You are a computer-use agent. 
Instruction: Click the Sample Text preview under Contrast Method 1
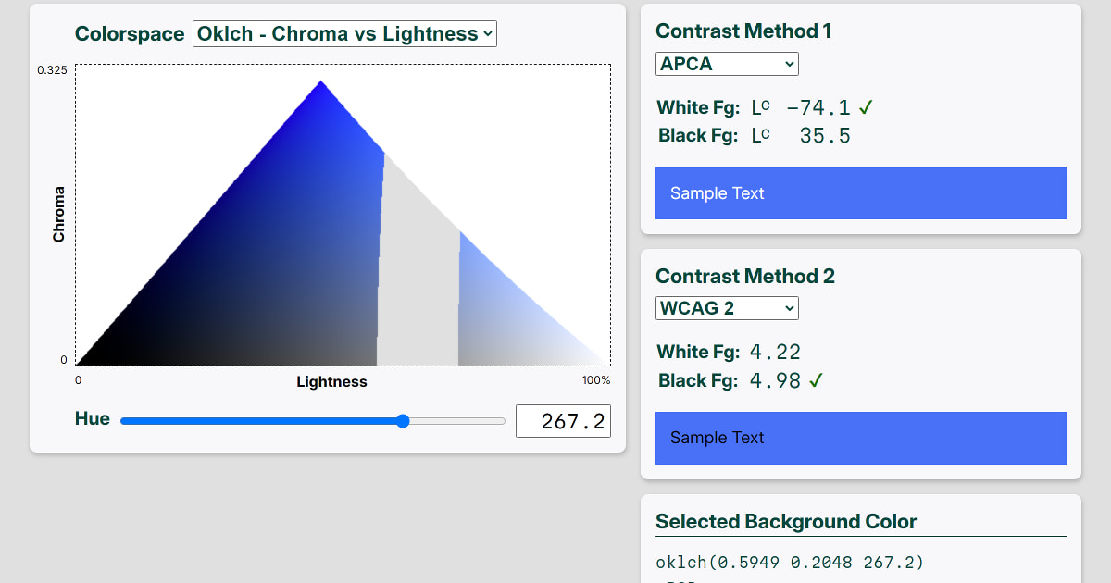tap(860, 193)
